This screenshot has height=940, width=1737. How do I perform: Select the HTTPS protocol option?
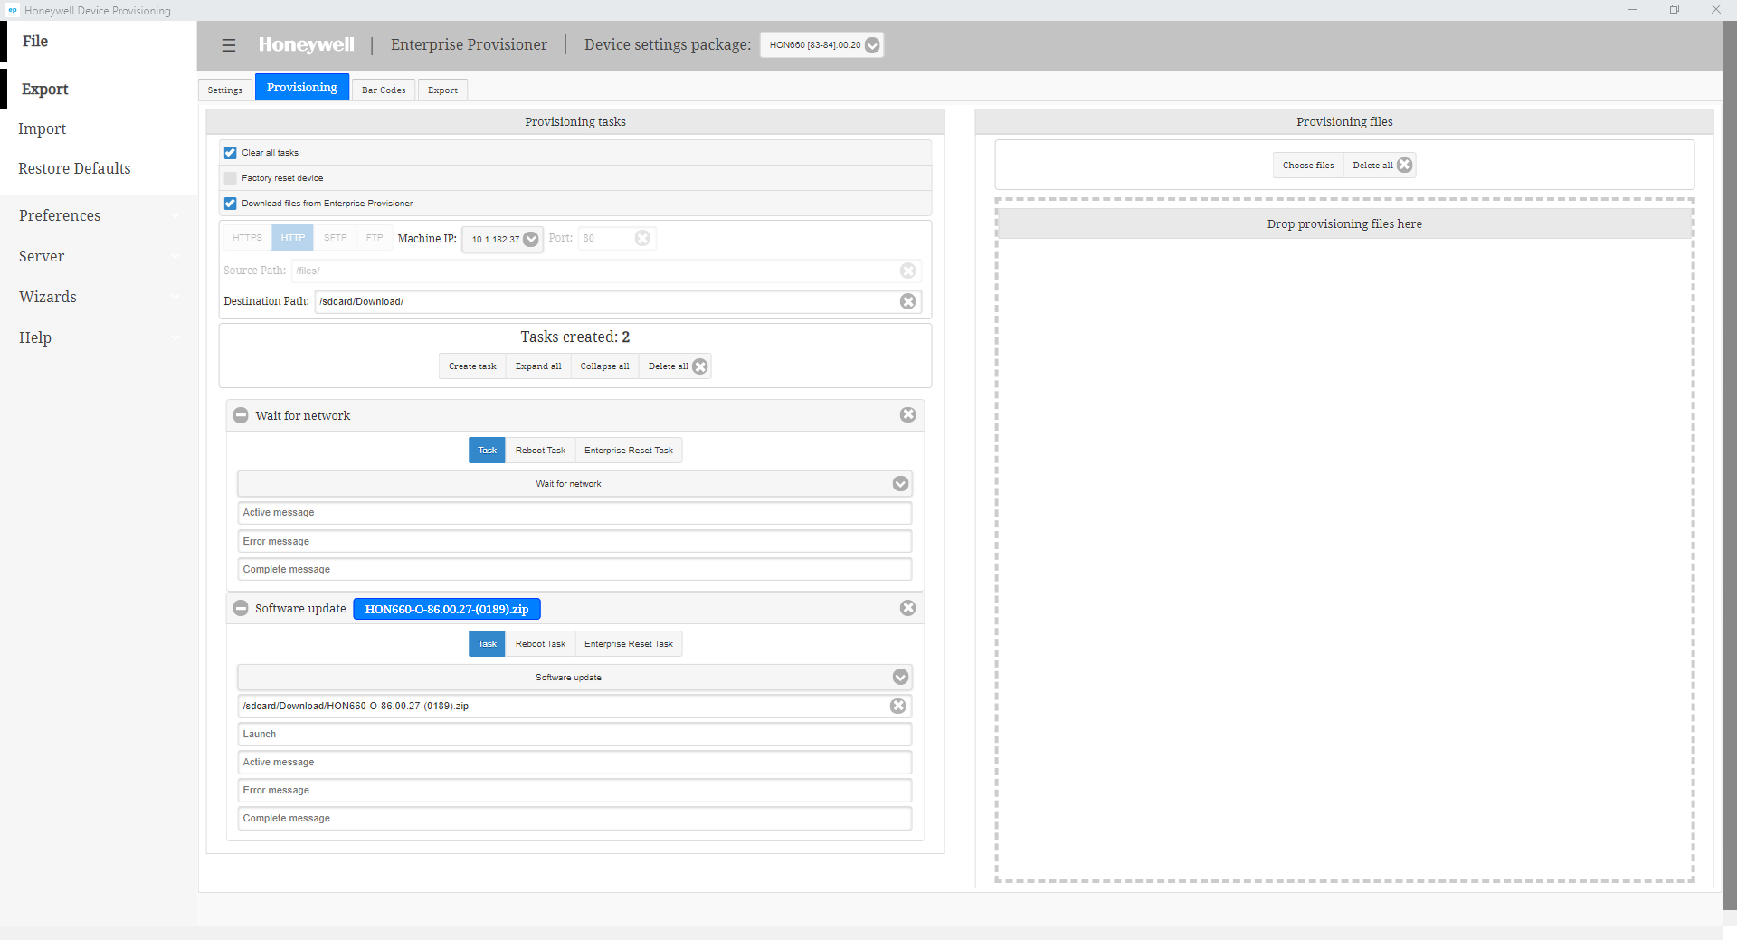pos(247,238)
